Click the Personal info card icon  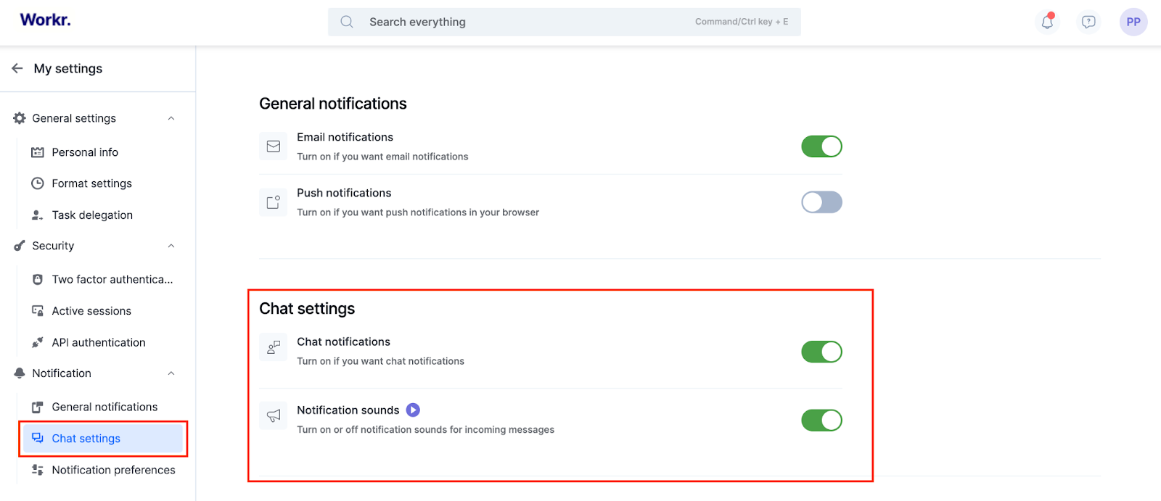tap(38, 152)
